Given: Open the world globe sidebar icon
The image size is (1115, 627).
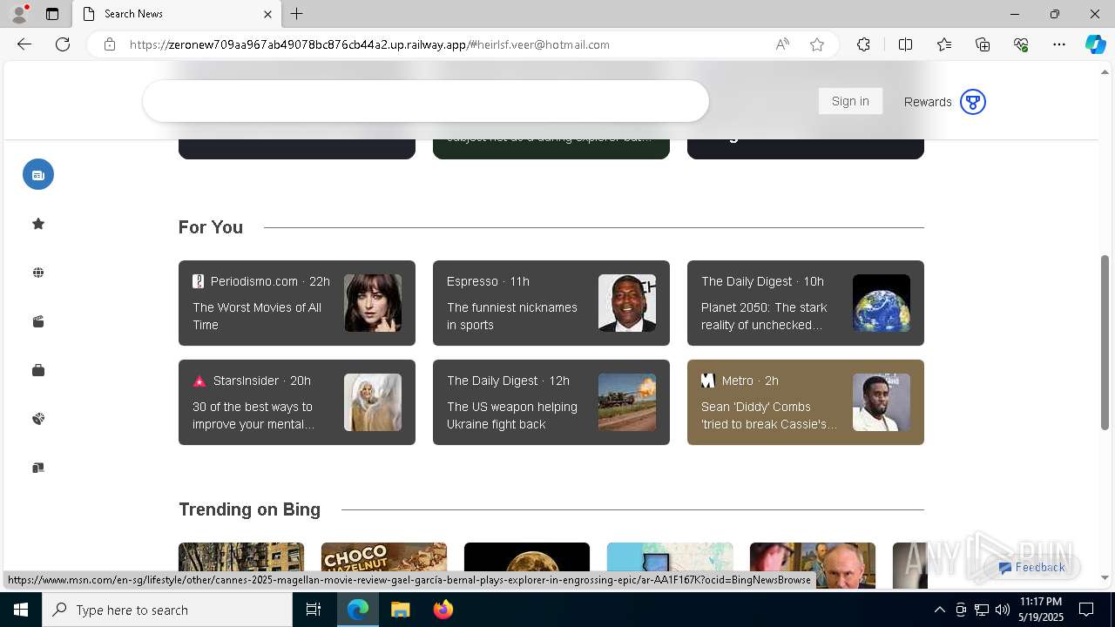Looking at the screenshot, I should pyautogui.click(x=38, y=273).
